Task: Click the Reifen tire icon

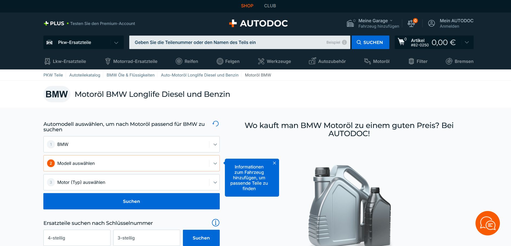Action: click(x=179, y=61)
